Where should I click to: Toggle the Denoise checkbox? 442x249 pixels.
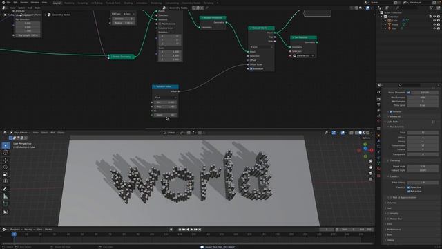coord(391,111)
